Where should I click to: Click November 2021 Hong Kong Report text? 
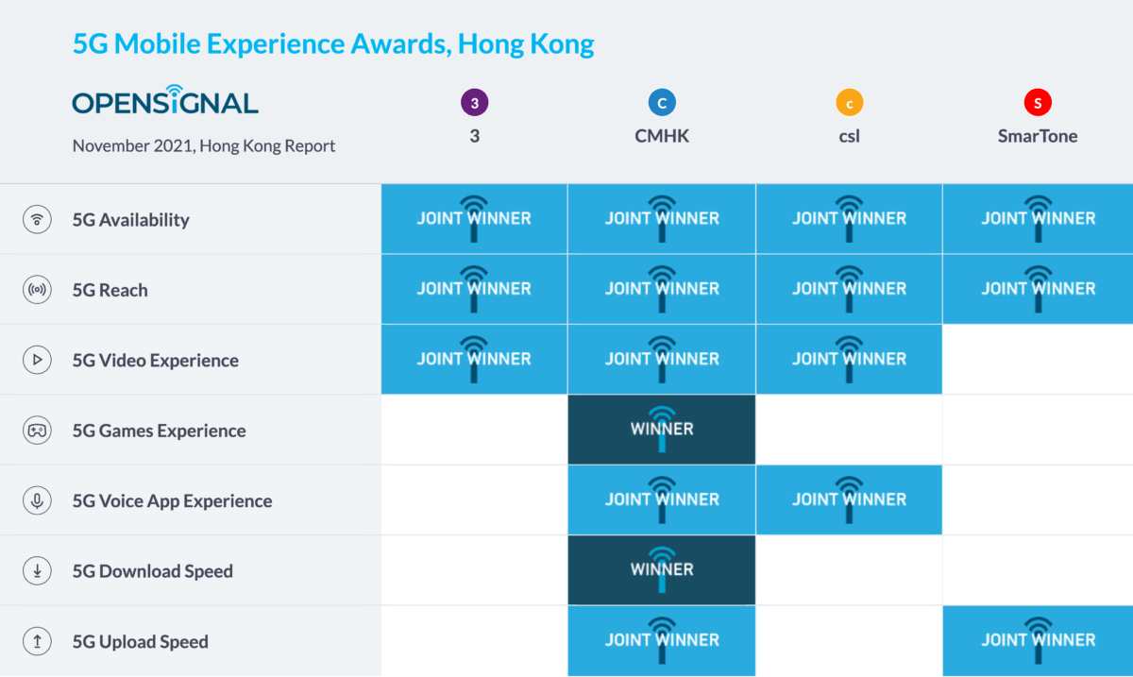pos(204,145)
